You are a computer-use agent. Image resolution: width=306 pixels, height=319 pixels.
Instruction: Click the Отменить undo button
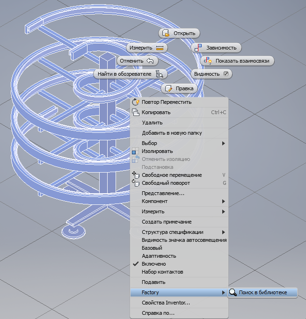click(x=138, y=61)
